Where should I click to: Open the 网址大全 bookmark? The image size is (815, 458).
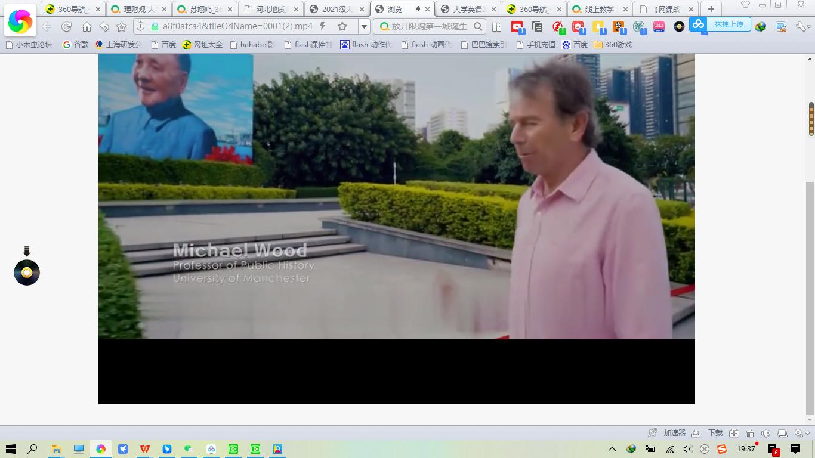tap(202, 45)
